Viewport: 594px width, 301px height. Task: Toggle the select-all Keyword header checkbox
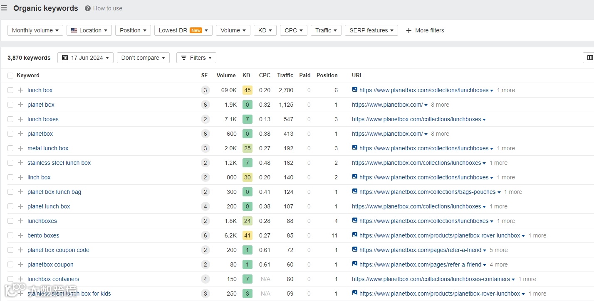pos(10,76)
